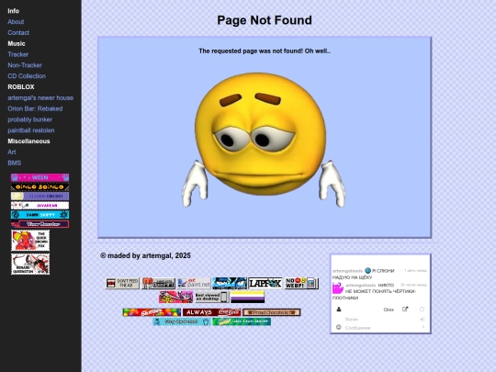Screen dimensions: 496x372
Task: Open the About page link
Action: [x=16, y=22]
